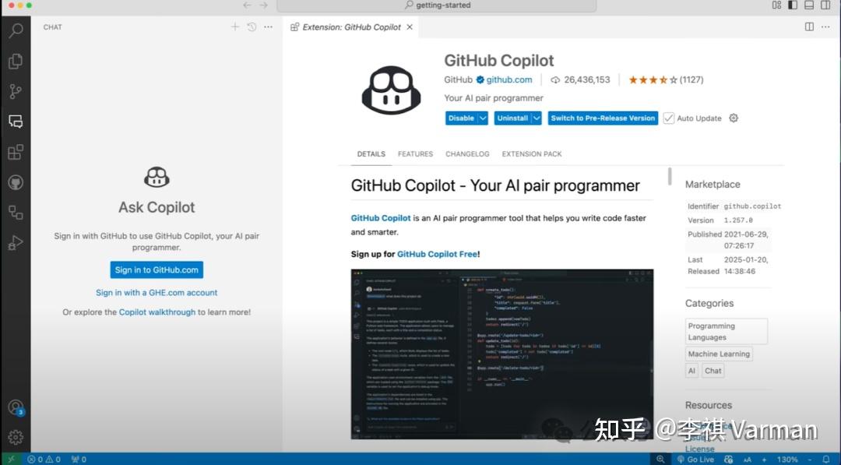Image resolution: width=841 pixels, height=465 pixels.
Task: Open the extension settings gear icon
Action: pyautogui.click(x=734, y=118)
